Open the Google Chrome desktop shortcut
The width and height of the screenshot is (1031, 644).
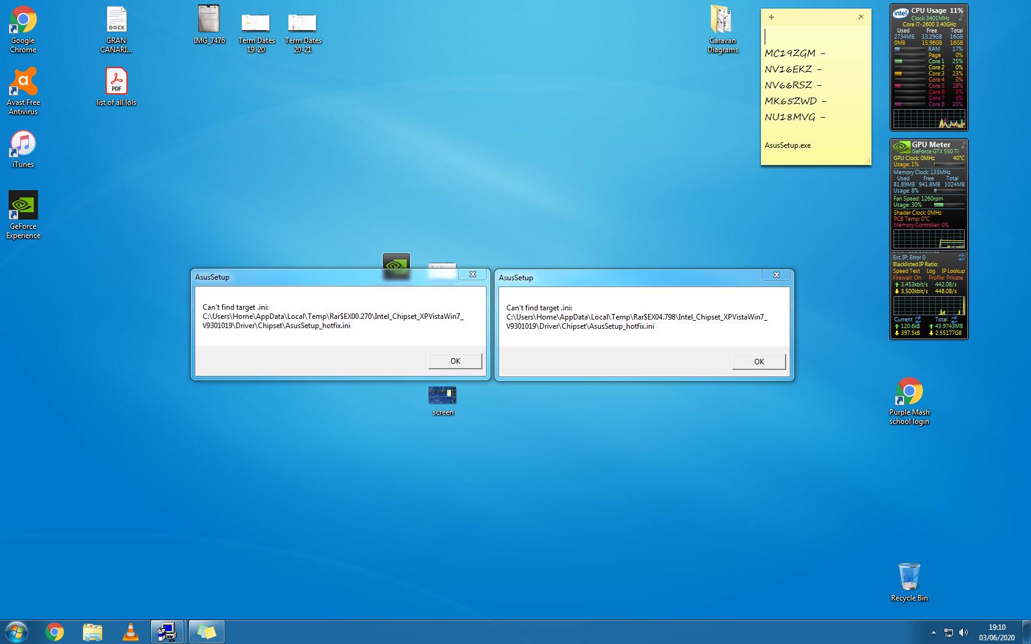23,29
